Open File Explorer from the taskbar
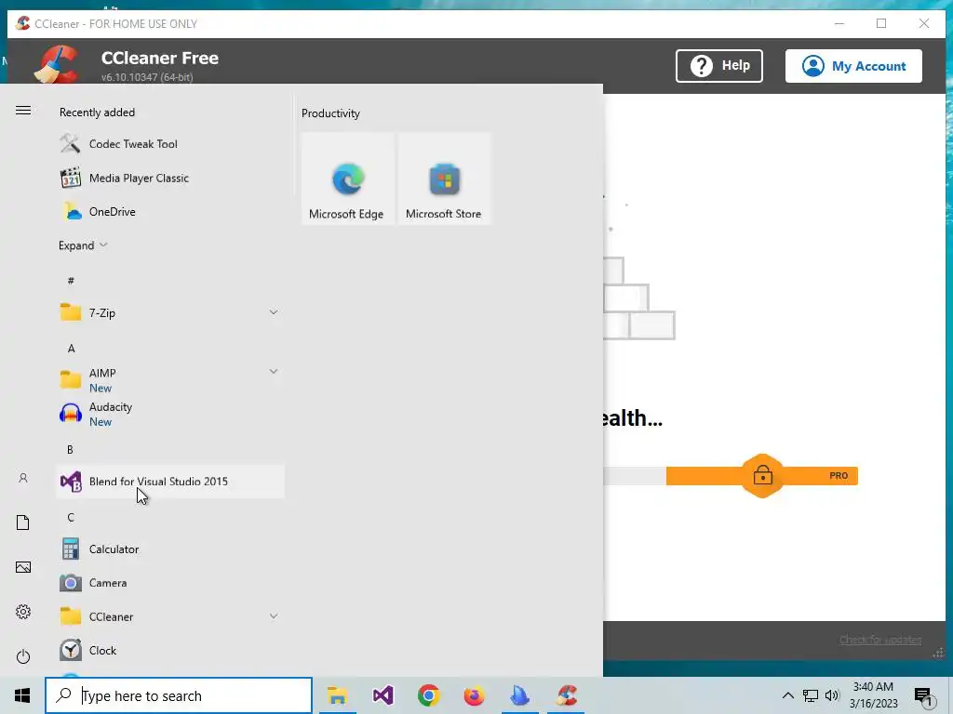 pos(337,695)
